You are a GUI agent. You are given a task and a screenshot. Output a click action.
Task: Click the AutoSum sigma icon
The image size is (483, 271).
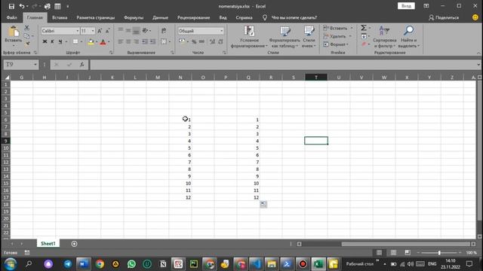(x=364, y=28)
